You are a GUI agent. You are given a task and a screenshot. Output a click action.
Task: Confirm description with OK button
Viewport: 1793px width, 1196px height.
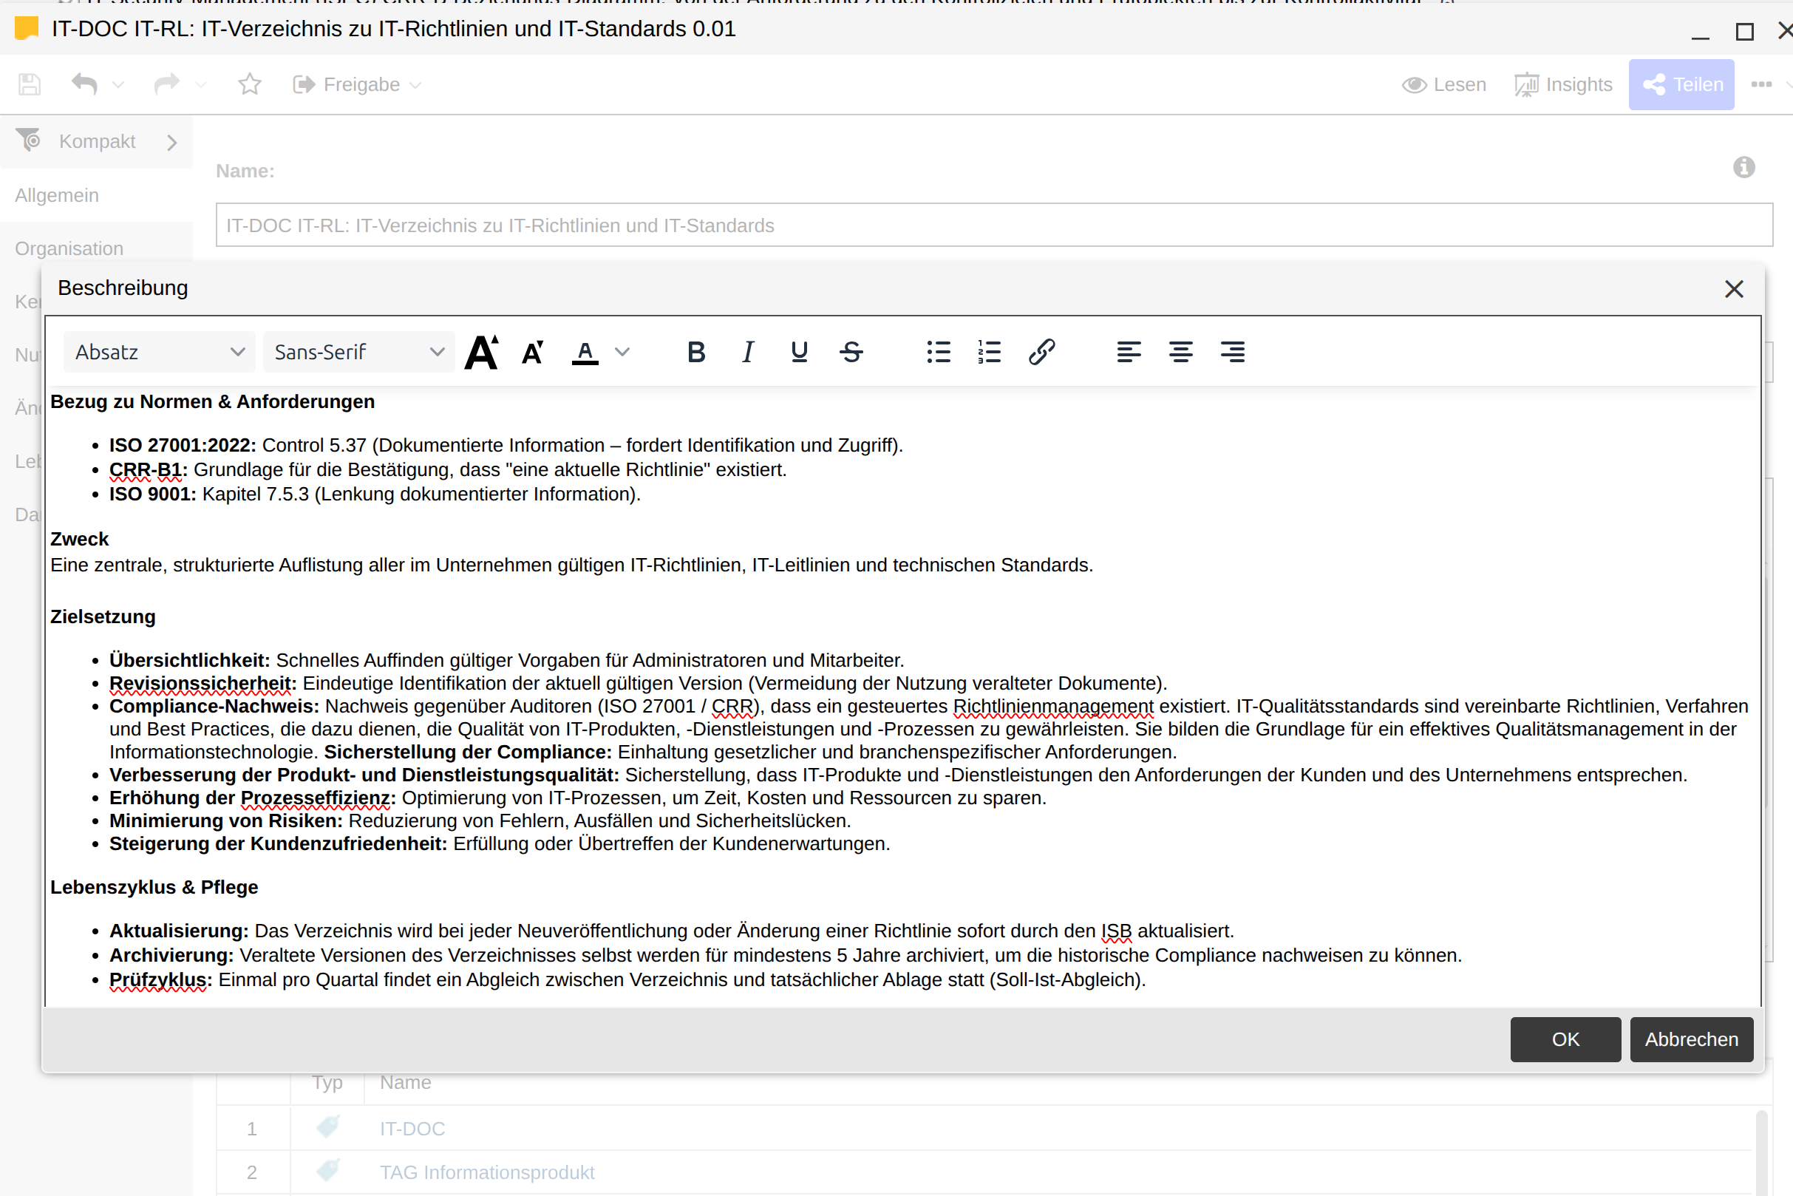(x=1565, y=1039)
